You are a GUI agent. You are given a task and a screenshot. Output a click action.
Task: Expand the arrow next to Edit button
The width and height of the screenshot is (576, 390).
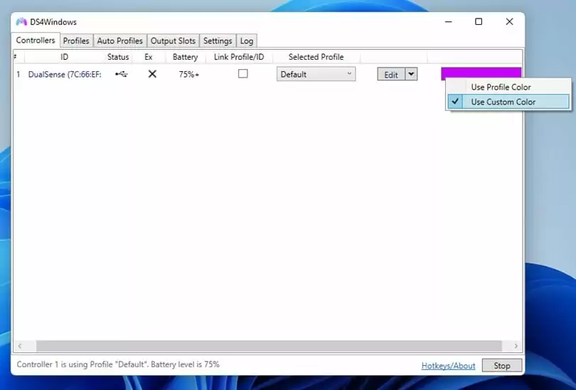click(x=411, y=74)
